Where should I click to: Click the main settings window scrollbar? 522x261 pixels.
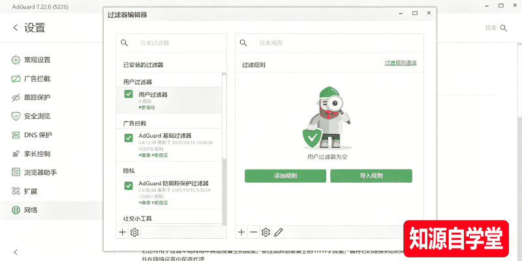(519, 80)
